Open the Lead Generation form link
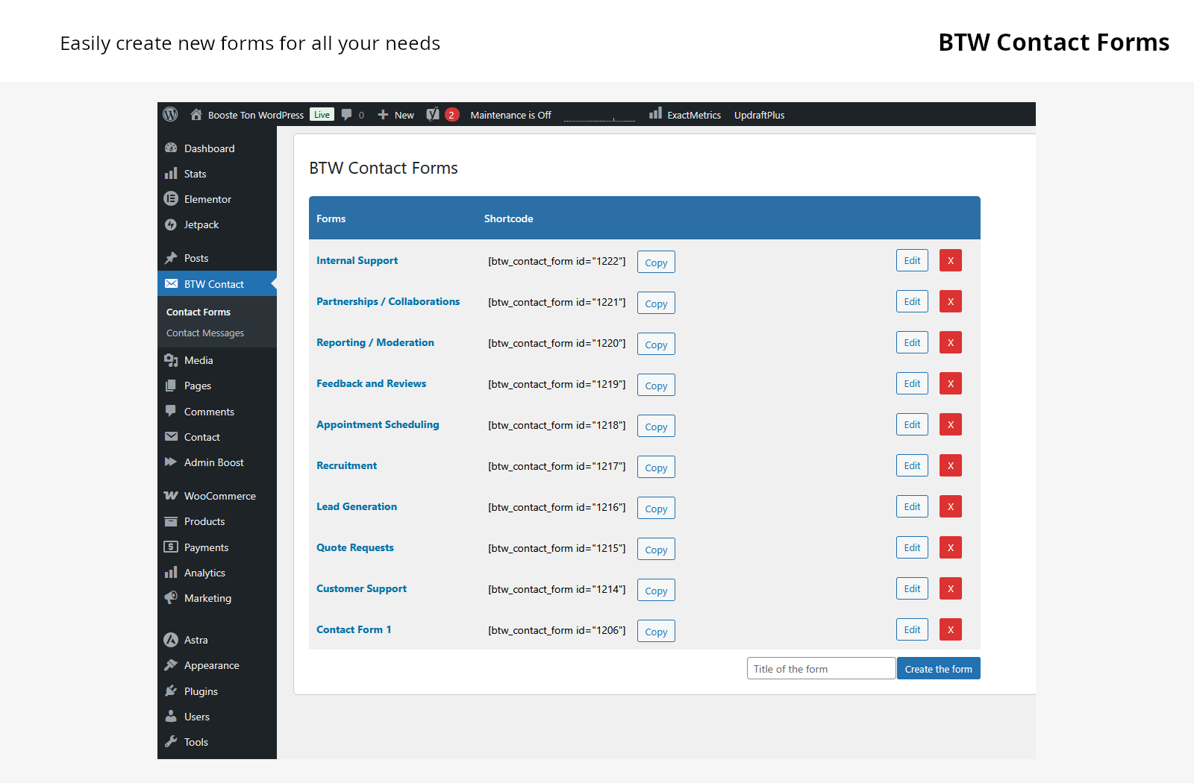Screen dimensions: 1194x783 357,506
